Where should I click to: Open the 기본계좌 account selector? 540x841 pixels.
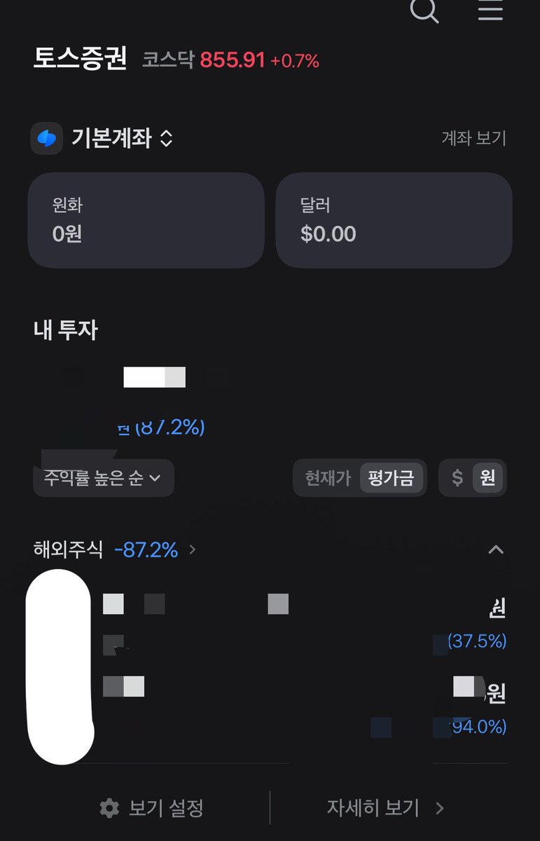122,138
